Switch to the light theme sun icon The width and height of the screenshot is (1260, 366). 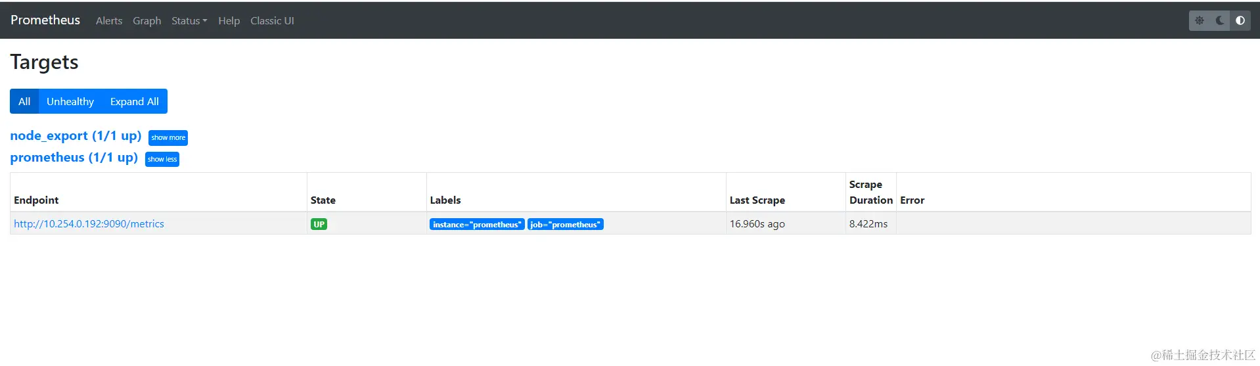[1200, 20]
